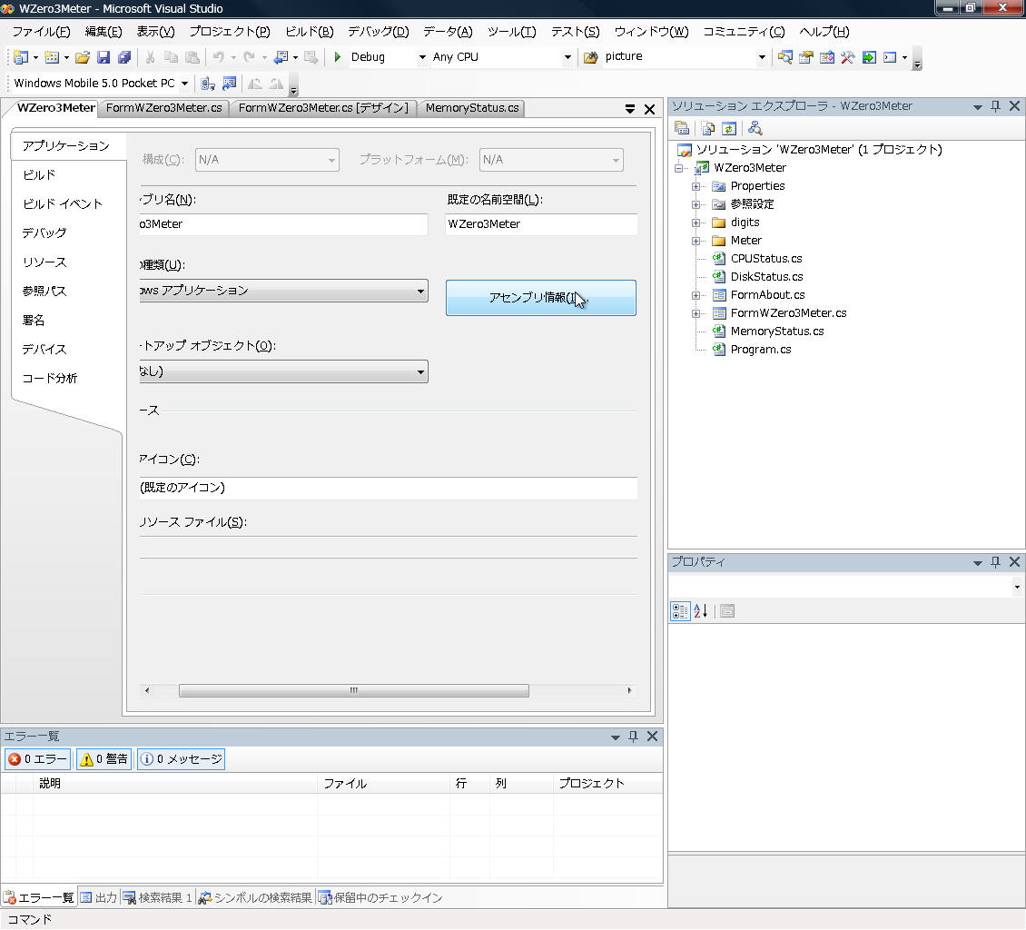Open the Any CPU platform dropdown
1026x930 pixels.
point(567,57)
